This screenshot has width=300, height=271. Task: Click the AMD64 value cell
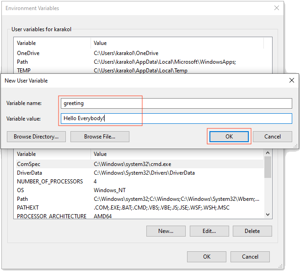[103, 216]
